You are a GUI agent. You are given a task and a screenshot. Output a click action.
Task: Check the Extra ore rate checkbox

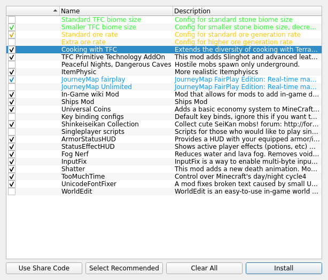(x=12, y=42)
